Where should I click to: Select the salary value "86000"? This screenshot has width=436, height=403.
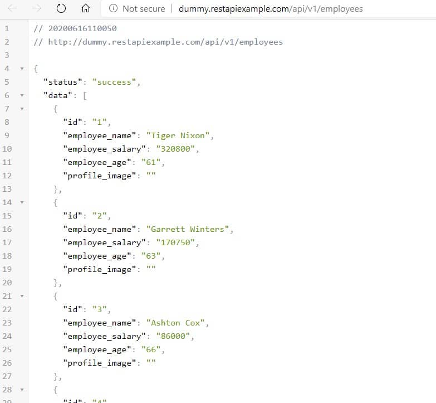point(173,336)
